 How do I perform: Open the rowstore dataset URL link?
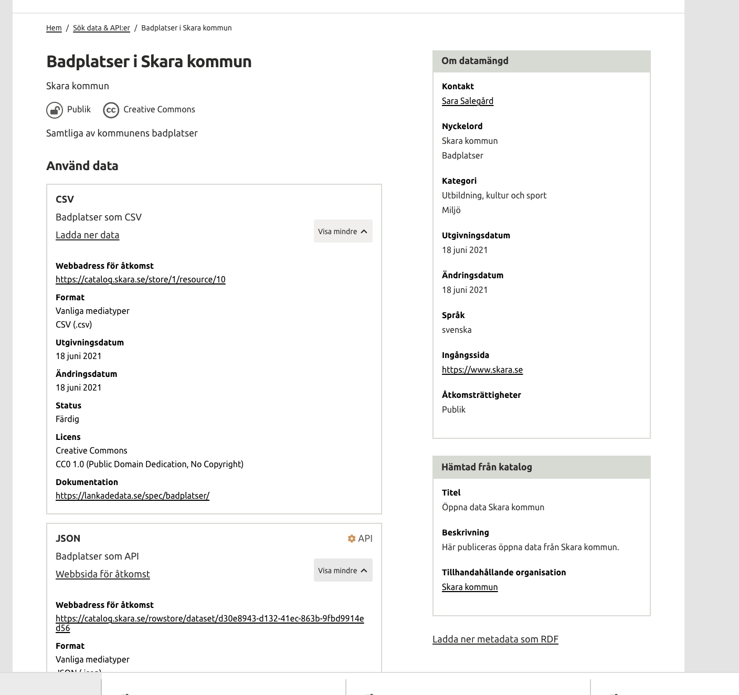[x=209, y=619]
